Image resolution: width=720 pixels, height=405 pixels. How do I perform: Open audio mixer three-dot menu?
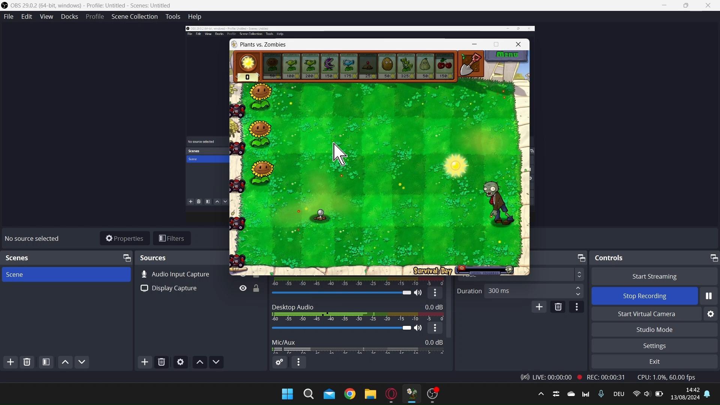click(x=299, y=362)
